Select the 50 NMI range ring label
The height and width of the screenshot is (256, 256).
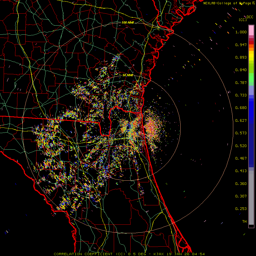click(128, 75)
